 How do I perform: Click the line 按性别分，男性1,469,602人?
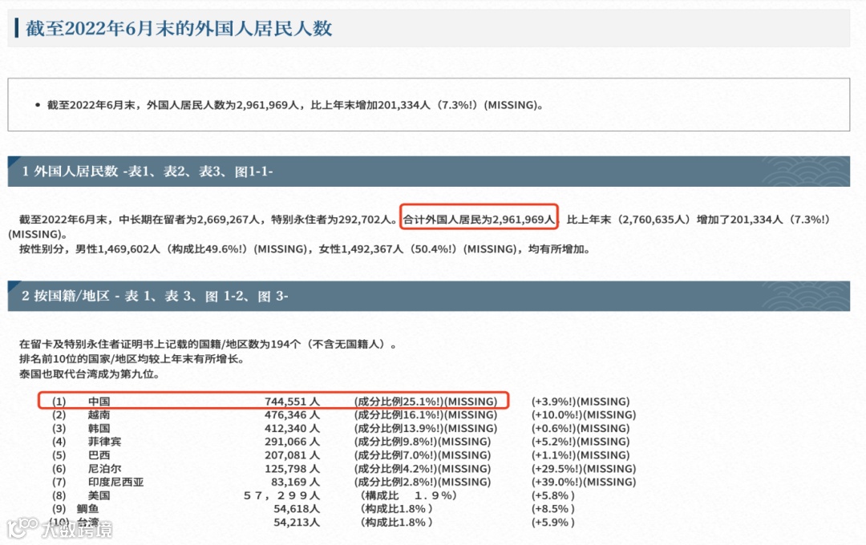pyautogui.click(x=306, y=249)
